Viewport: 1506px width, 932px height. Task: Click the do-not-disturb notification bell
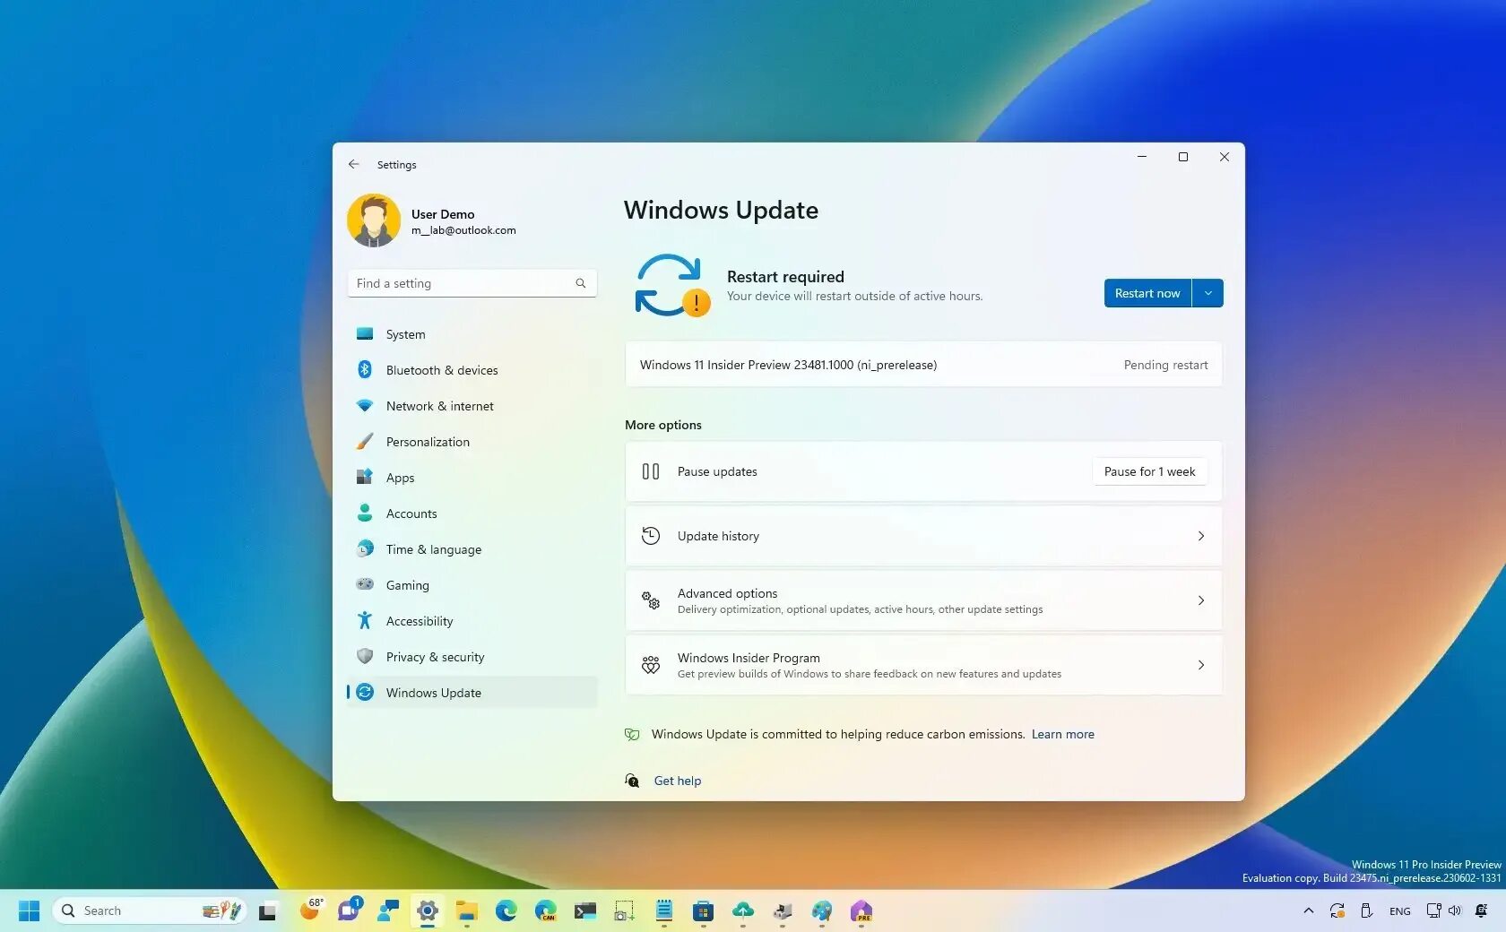pyautogui.click(x=1481, y=910)
